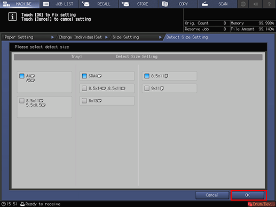Switch to the JOB LIST tab
This screenshot has width=276, height=207.
[x=59, y=4]
